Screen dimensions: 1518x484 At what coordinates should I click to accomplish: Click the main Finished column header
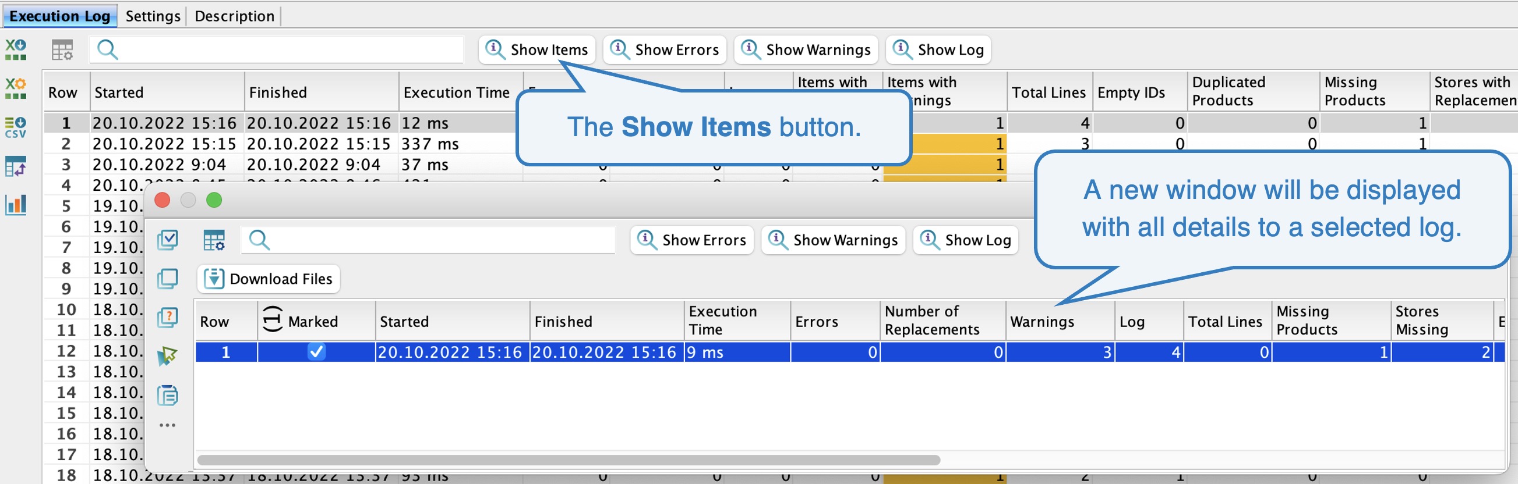point(322,92)
